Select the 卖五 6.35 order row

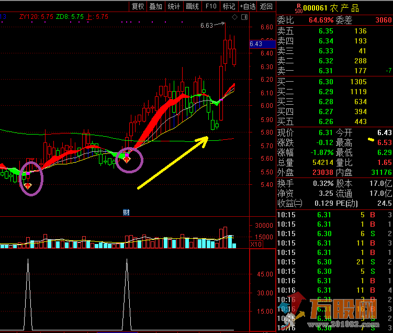pos(334,31)
